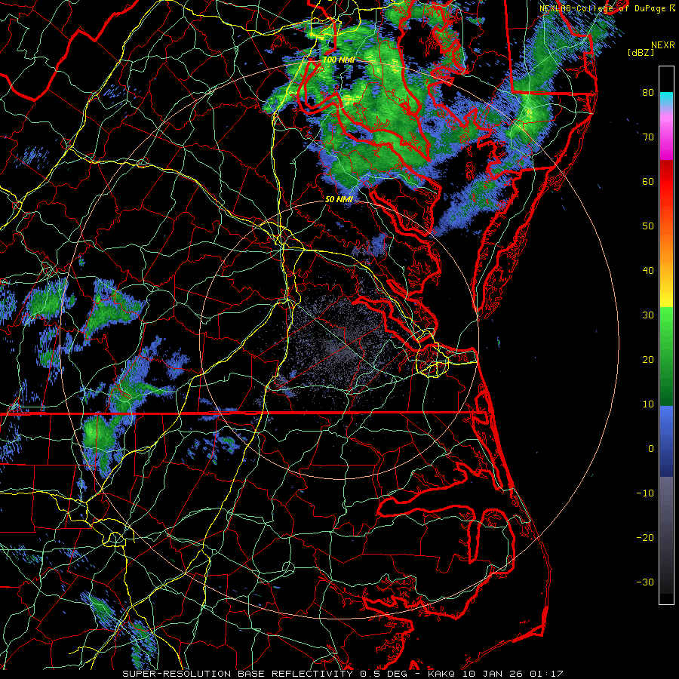Click the reflectivity color scale bar

(x=666, y=335)
